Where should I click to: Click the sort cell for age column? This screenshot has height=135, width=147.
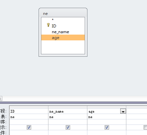pyautogui.click(x=107, y=122)
